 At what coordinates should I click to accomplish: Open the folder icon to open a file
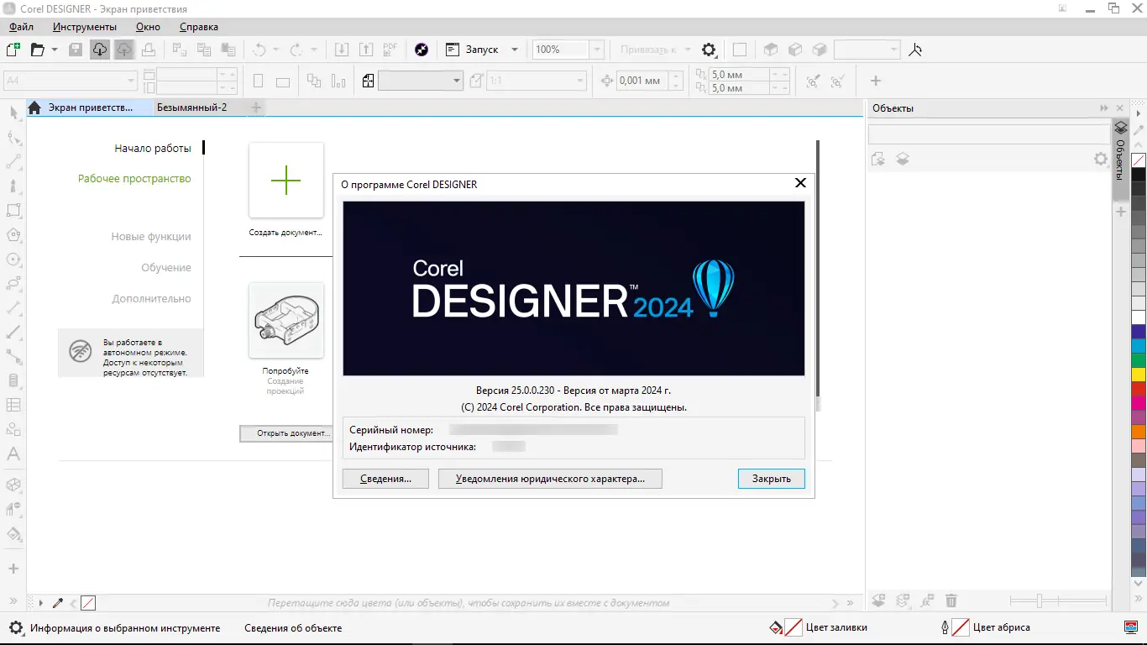37,50
